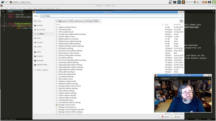This screenshot has width=216, height=121.
Task: Select Monokai.sublime-color-scheme in the file list
Action: (x=70, y=86)
